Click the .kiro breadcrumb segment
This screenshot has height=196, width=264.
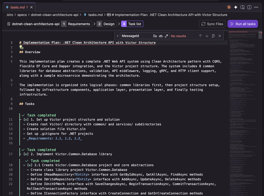10,15
